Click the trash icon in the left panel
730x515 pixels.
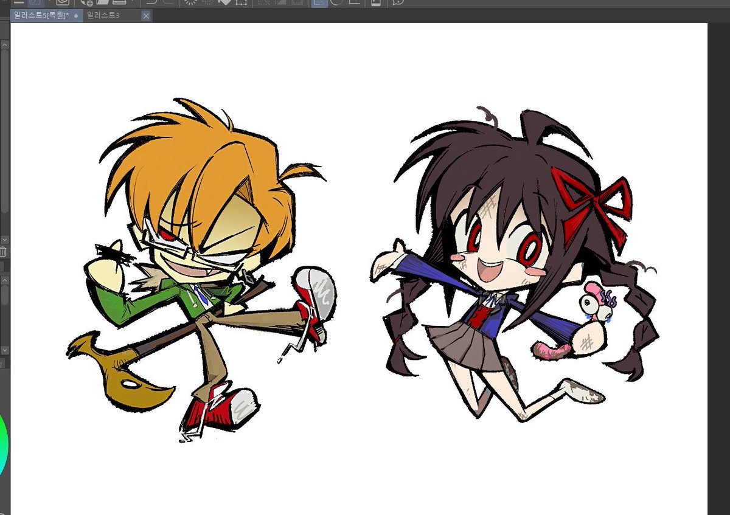click(3, 252)
